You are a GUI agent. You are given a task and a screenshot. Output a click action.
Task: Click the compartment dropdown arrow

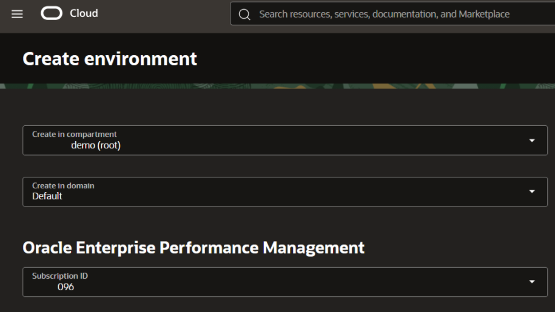[x=532, y=141]
